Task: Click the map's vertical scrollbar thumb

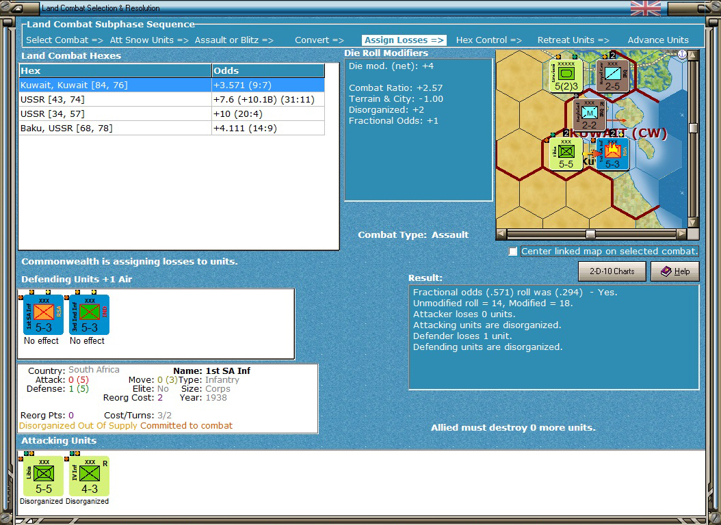Action: pos(693,128)
